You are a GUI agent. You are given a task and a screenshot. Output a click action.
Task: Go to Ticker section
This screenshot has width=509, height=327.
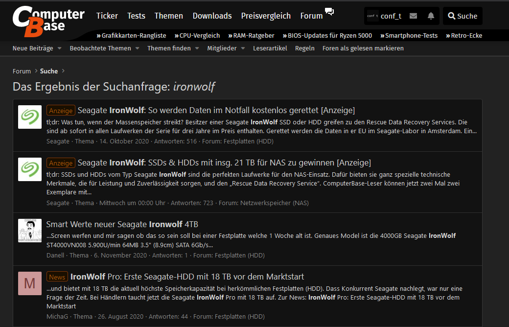[107, 16]
